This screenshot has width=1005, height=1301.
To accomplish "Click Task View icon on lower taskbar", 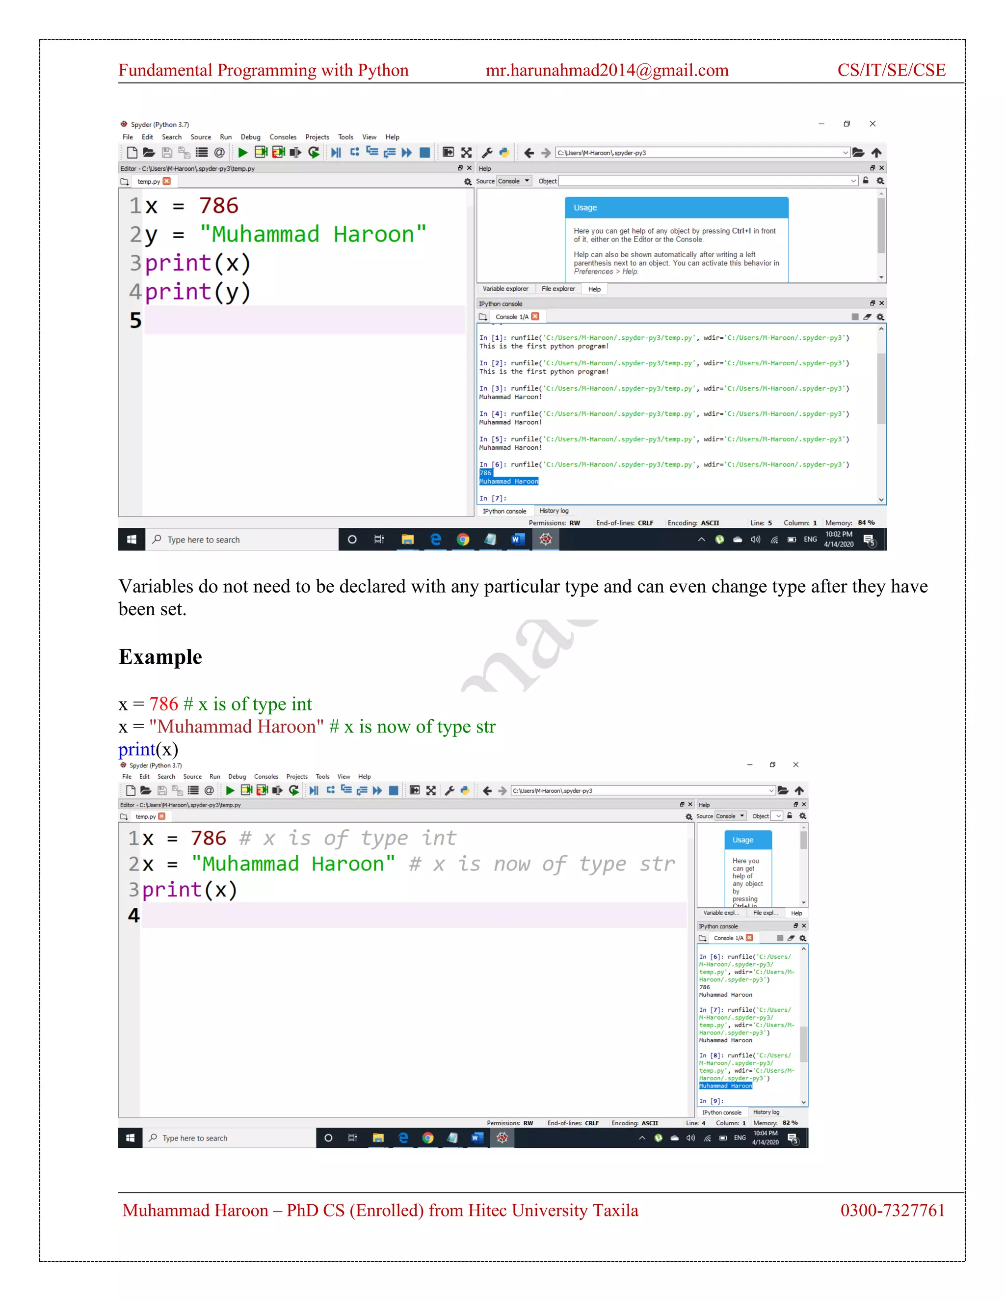I will pyautogui.click(x=352, y=1138).
